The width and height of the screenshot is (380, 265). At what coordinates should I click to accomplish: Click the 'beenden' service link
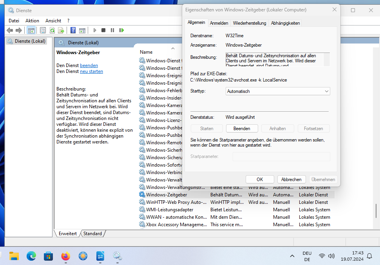tap(89, 65)
